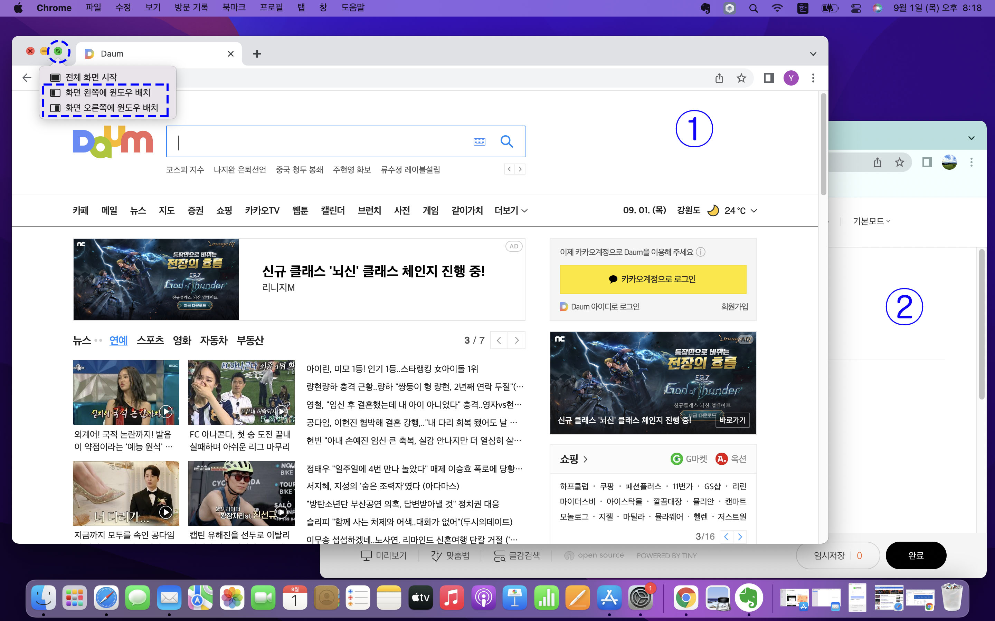The image size is (995, 621).
Task: Bookmark this page with the star icon in Daum window
Action: [x=741, y=78]
